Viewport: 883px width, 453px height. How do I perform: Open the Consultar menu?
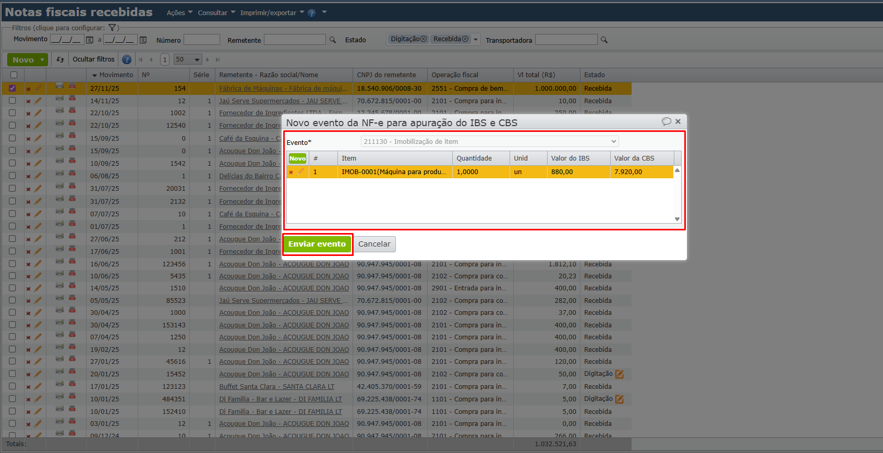(x=216, y=13)
